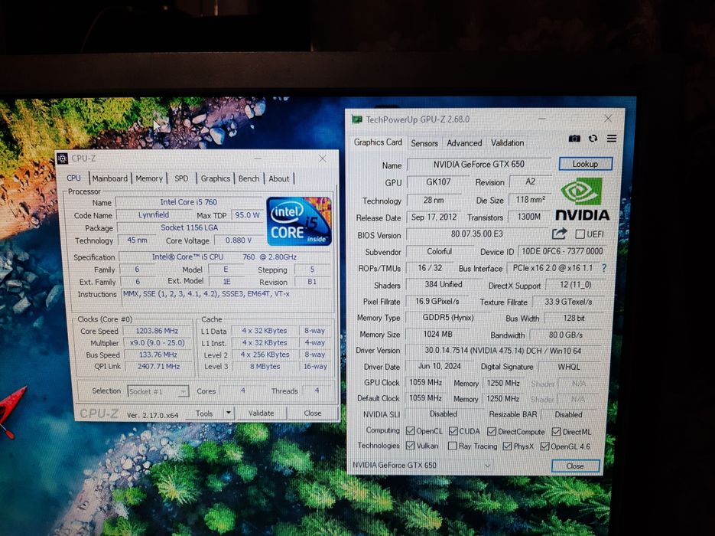This screenshot has height=536, width=715.
Task: Click the Tools button in CPU-Z
Action: tap(204, 413)
